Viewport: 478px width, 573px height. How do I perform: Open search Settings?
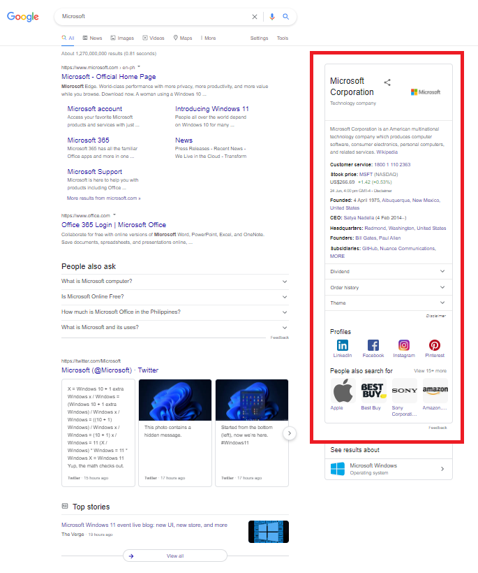coord(259,38)
